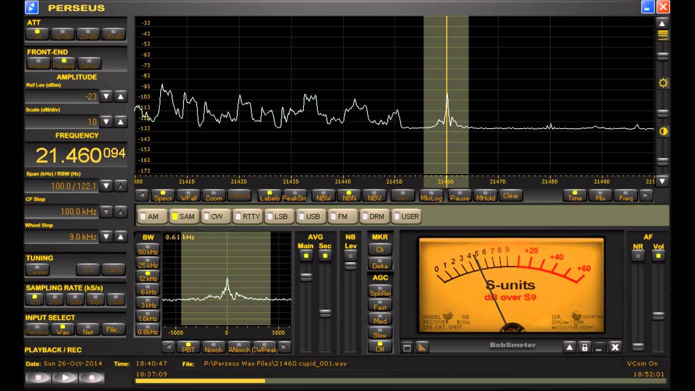Click left arrow beside PBT button
695x391 pixels.
(x=168, y=347)
